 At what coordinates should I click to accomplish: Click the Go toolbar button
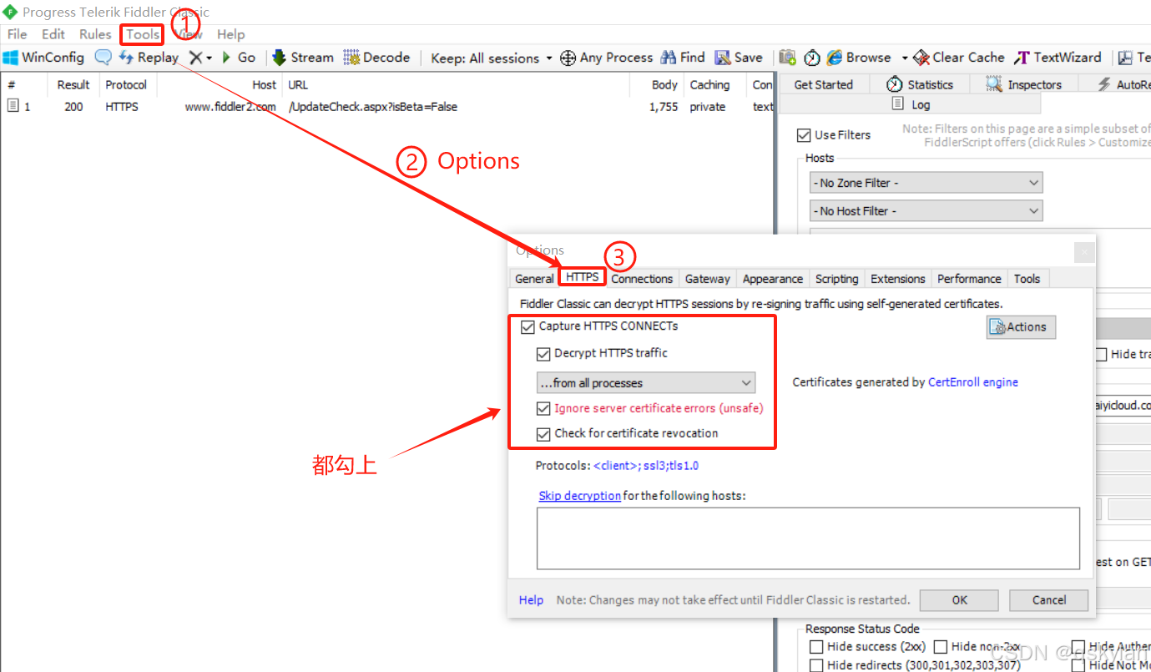[x=238, y=58]
